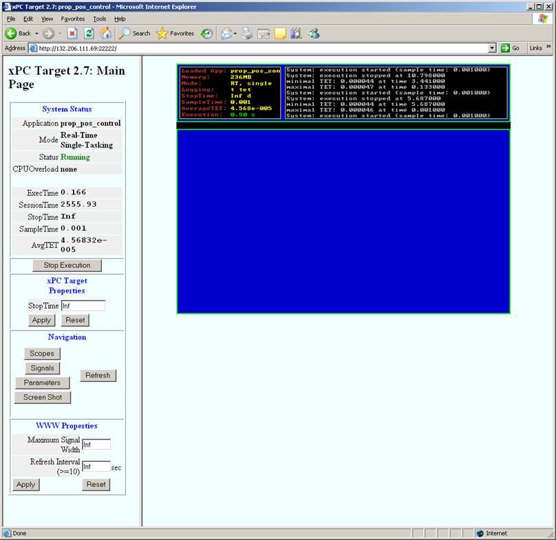Click the 'Done' status bar text
Screen dimensions: 556x540
(x=19, y=533)
